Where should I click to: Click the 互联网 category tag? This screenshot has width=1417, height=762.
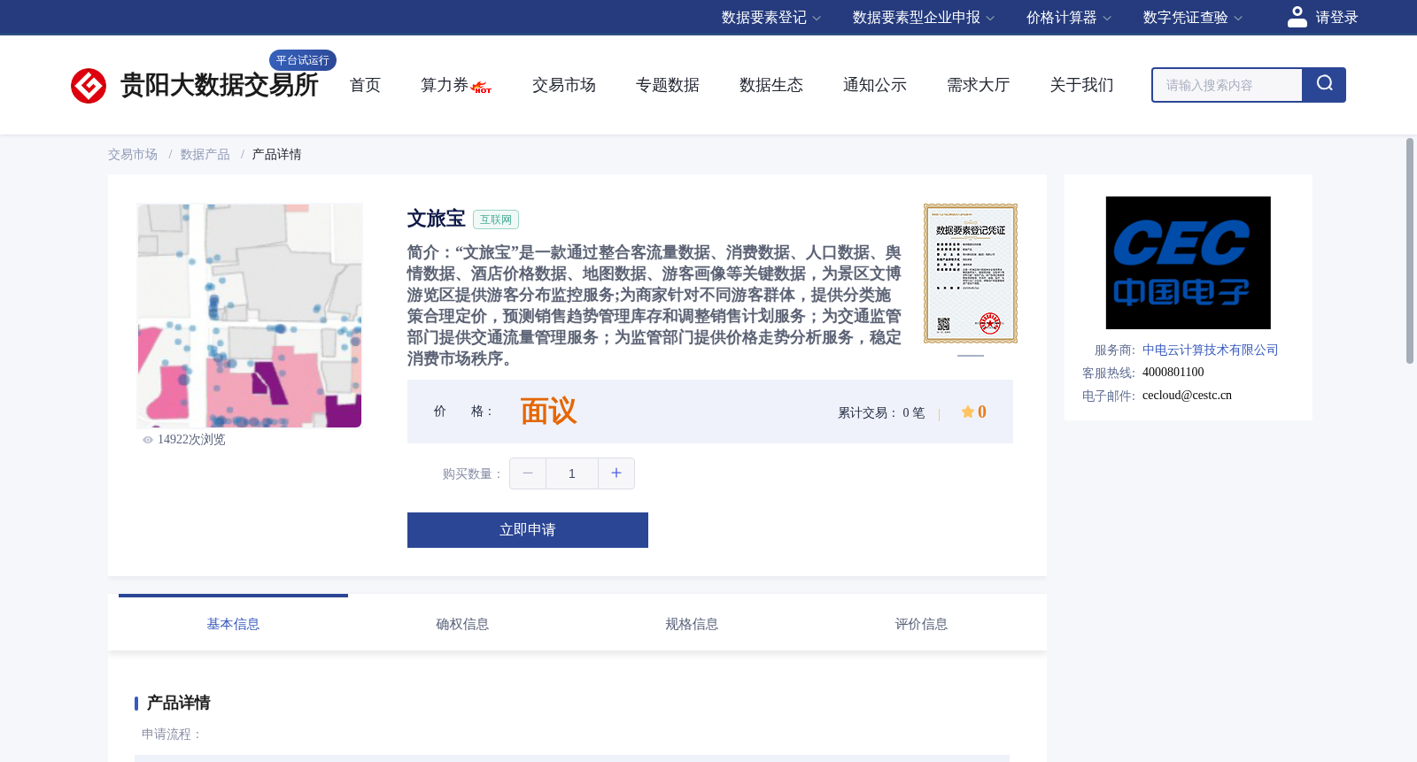pos(496,219)
